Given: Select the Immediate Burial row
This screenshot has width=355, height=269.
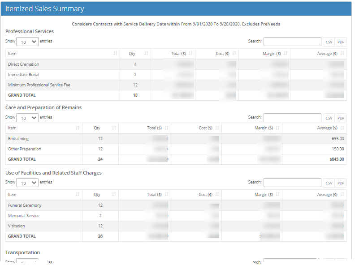Looking at the screenshot, I should (x=176, y=75).
